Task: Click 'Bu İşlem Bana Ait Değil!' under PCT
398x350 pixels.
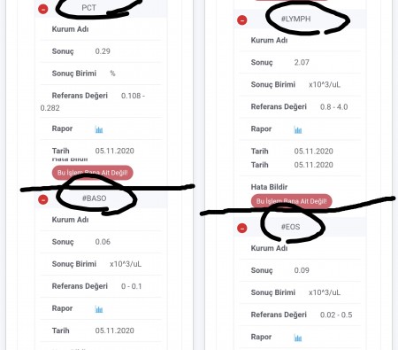Action: click(93, 173)
